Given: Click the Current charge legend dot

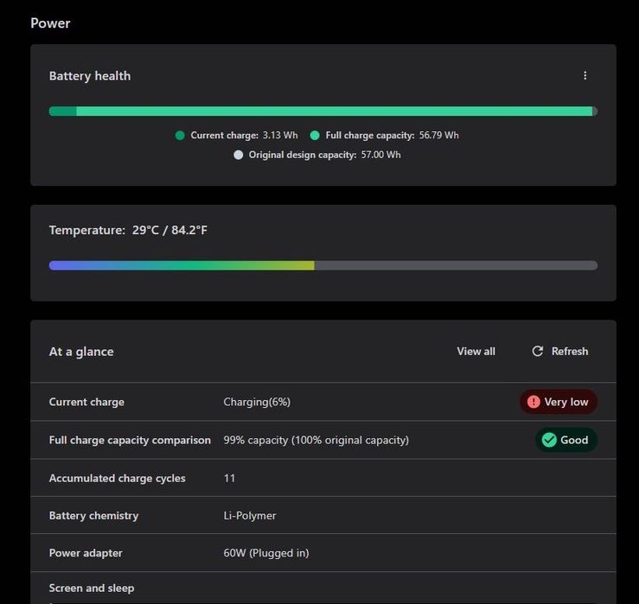Looking at the screenshot, I should (x=180, y=135).
